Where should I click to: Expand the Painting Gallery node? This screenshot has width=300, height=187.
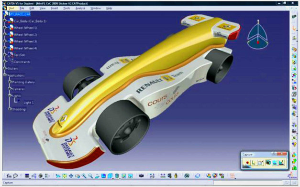(10, 82)
